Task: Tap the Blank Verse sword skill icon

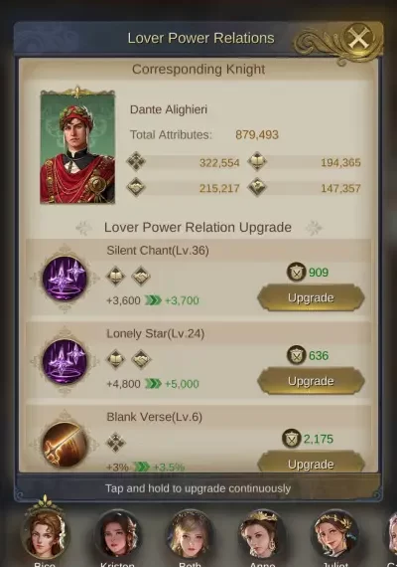Action: click(x=65, y=445)
